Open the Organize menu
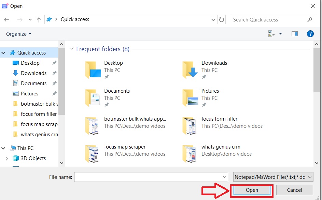The width and height of the screenshot is (322, 200). point(18,34)
